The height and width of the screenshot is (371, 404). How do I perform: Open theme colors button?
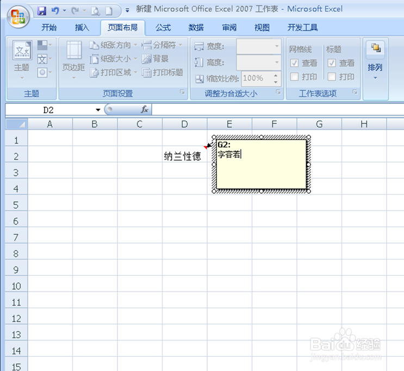click(x=45, y=45)
